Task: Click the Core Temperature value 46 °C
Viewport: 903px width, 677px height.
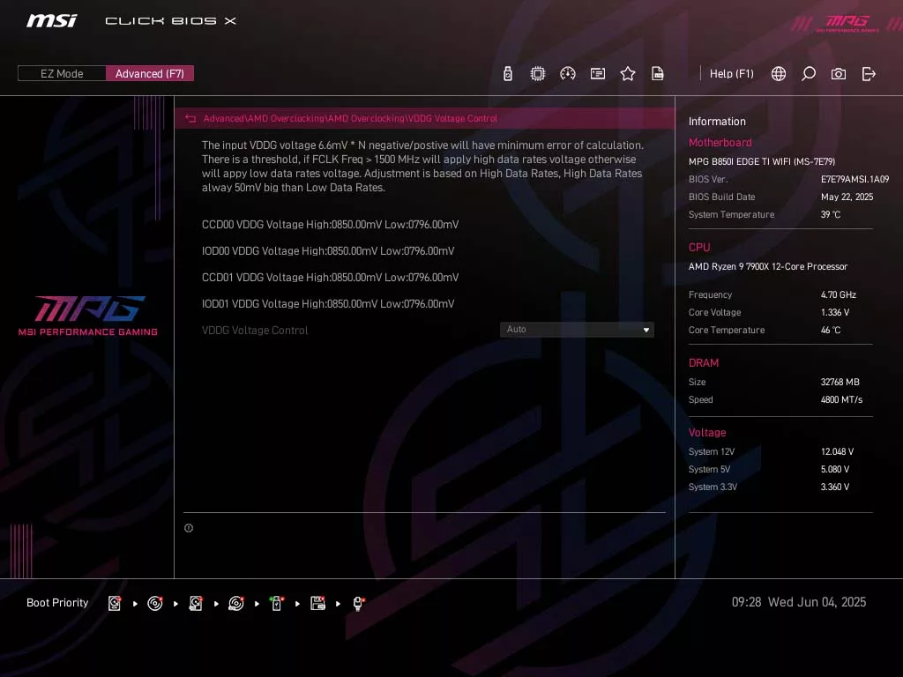Action: click(831, 330)
